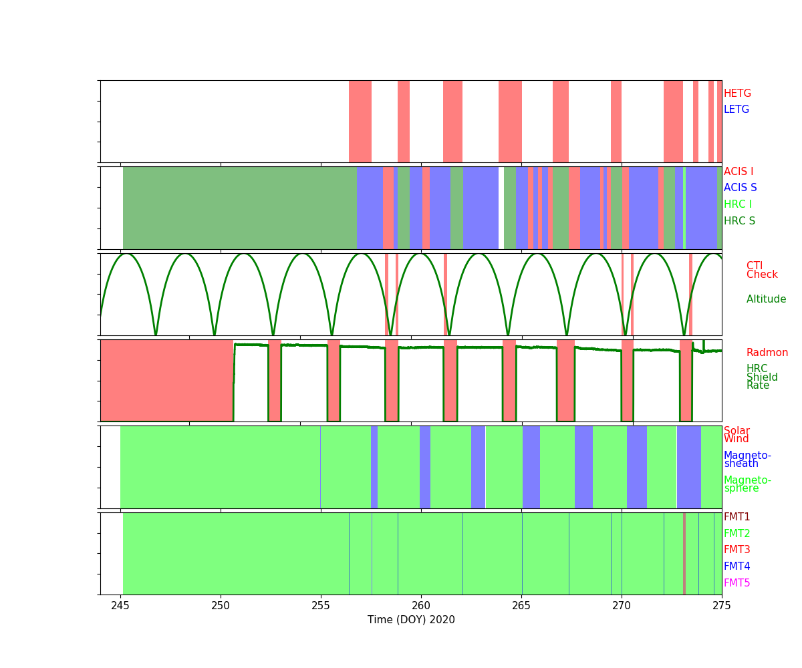Click the HRC S legend label
The image size is (802, 668).
[x=739, y=221]
